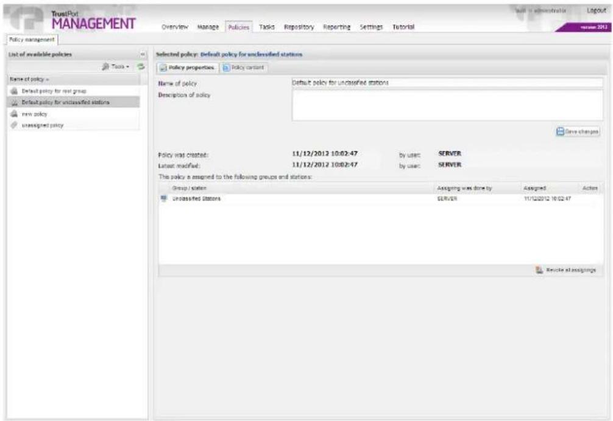Open the Tasks menu

coord(267,27)
